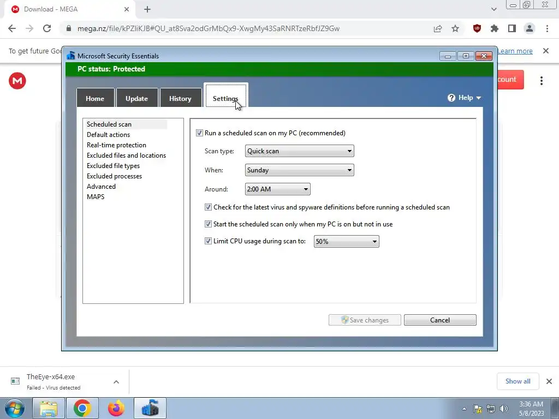Image resolution: width=559 pixels, height=419 pixels.
Task: Expand the TheEye-x64.exe download options
Action: click(x=116, y=382)
